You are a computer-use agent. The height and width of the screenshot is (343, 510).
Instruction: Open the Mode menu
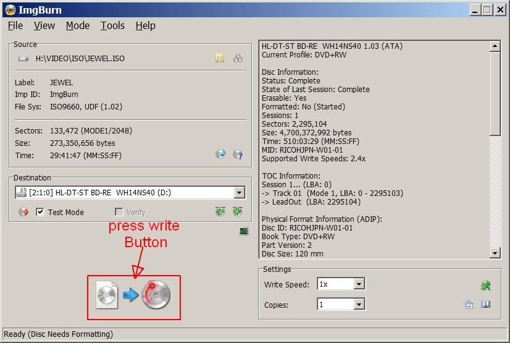pyautogui.click(x=78, y=25)
